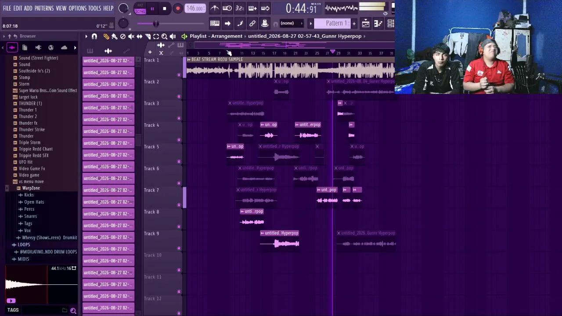Viewport: 562px width, 316px height.
Task: Open the PATTERNS menu
Action: [44, 8]
